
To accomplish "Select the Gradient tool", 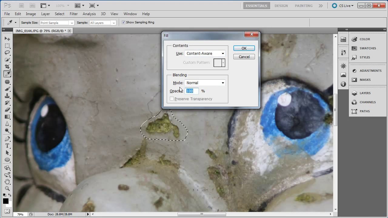I will pos(7,117).
